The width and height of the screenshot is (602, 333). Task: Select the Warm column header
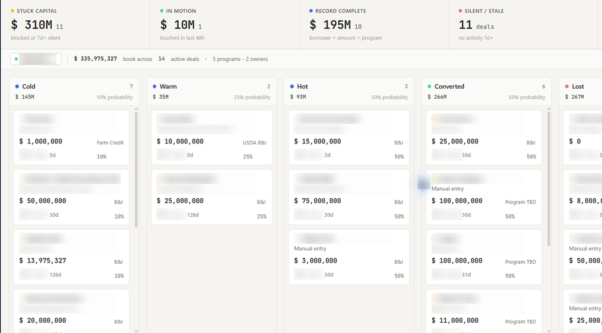(211, 92)
